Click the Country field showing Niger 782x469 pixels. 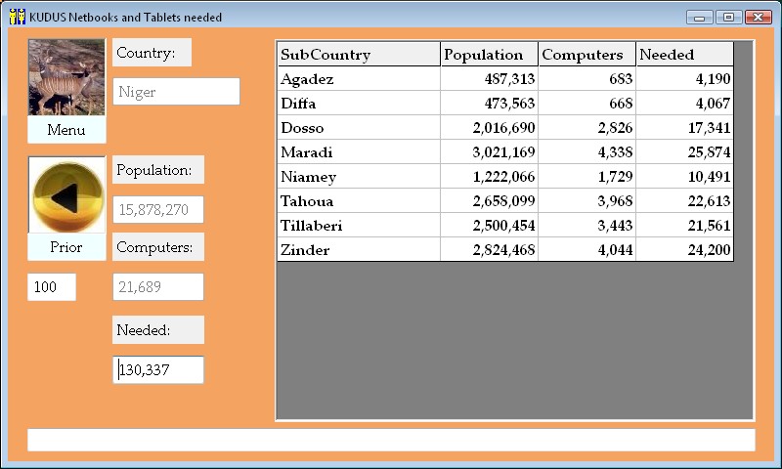[176, 92]
